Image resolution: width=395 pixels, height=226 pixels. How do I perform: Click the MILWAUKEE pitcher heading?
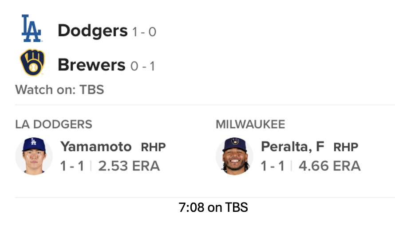point(250,125)
